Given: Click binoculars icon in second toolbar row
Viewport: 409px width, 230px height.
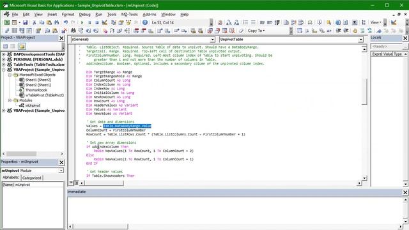Looking at the screenshot, I should [x=73, y=31].
